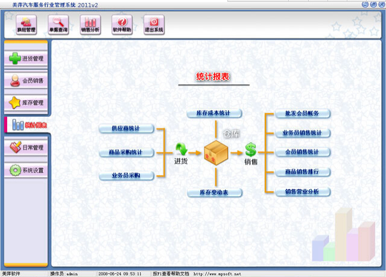Close the application window
Viewport: 386px width, 277px height.
click(382, 4)
